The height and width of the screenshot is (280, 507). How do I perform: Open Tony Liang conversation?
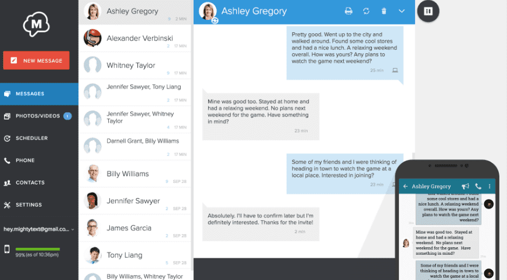135,255
